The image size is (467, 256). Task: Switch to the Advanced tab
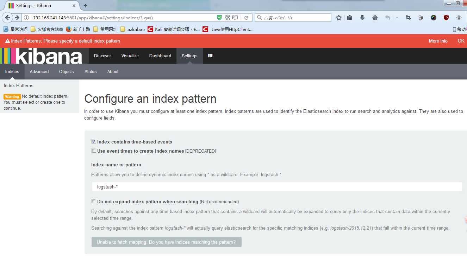tap(39, 72)
